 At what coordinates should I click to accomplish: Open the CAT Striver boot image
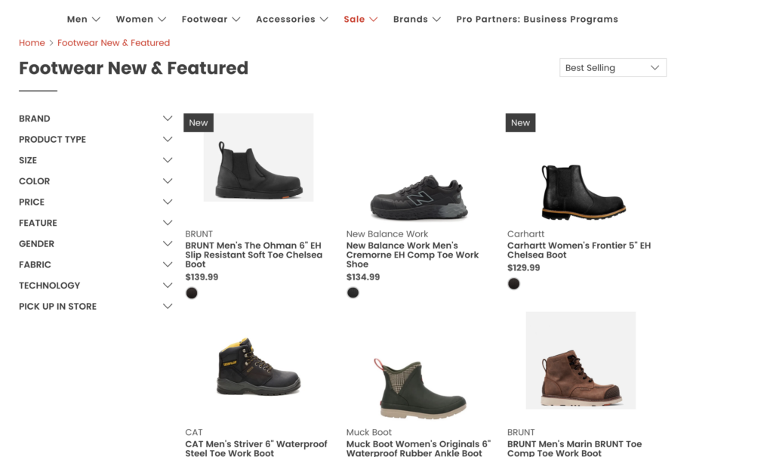(x=258, y=367)
